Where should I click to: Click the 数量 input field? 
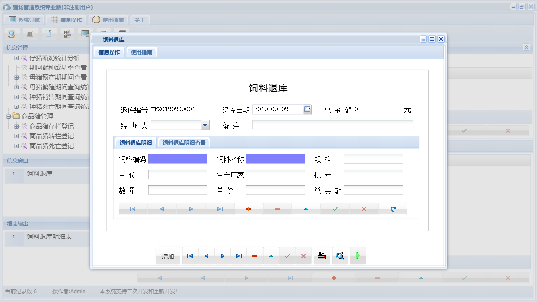pyautogui.click(x=178, y=190)
